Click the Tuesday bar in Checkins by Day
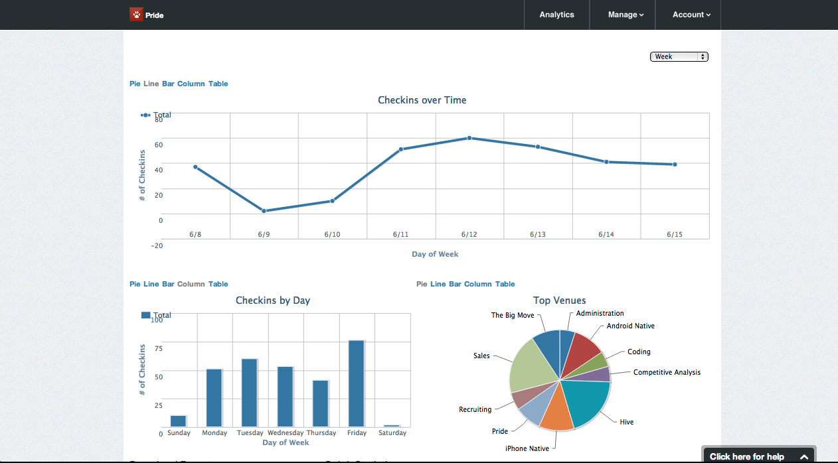 click(250, 393)
